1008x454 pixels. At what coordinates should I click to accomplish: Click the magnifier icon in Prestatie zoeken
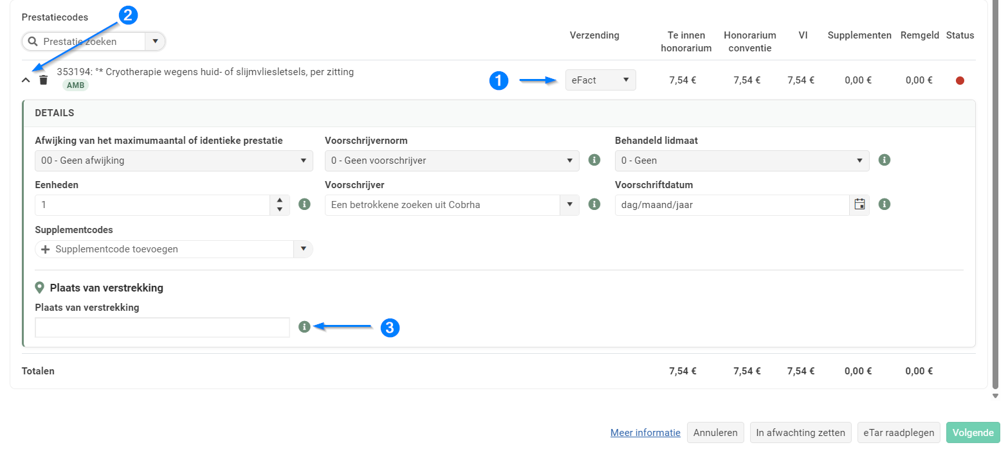[x=33, y=42]
